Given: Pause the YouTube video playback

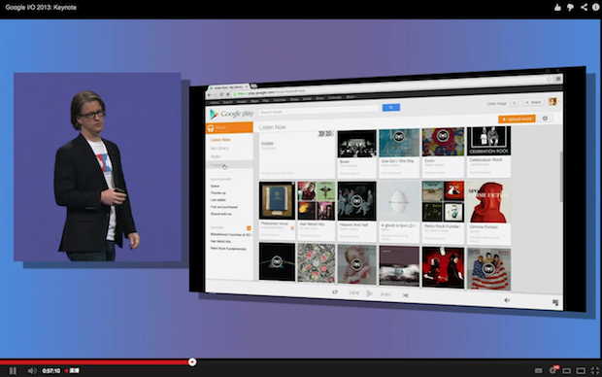Looking at the screenshot, I should tap(13, 370).
